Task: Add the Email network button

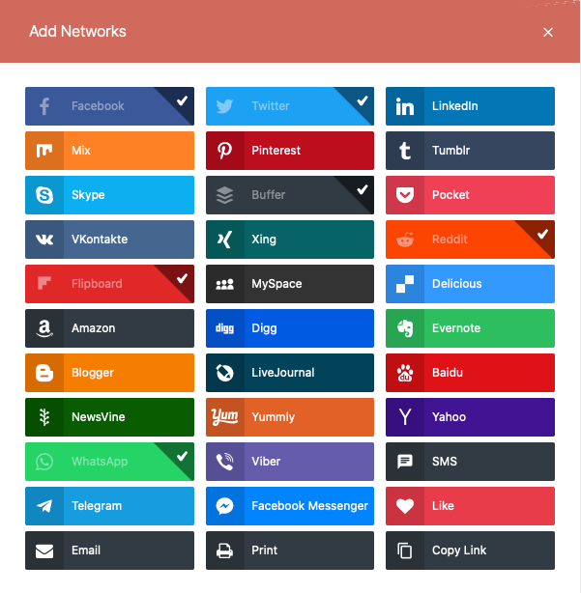Action: 109,551
